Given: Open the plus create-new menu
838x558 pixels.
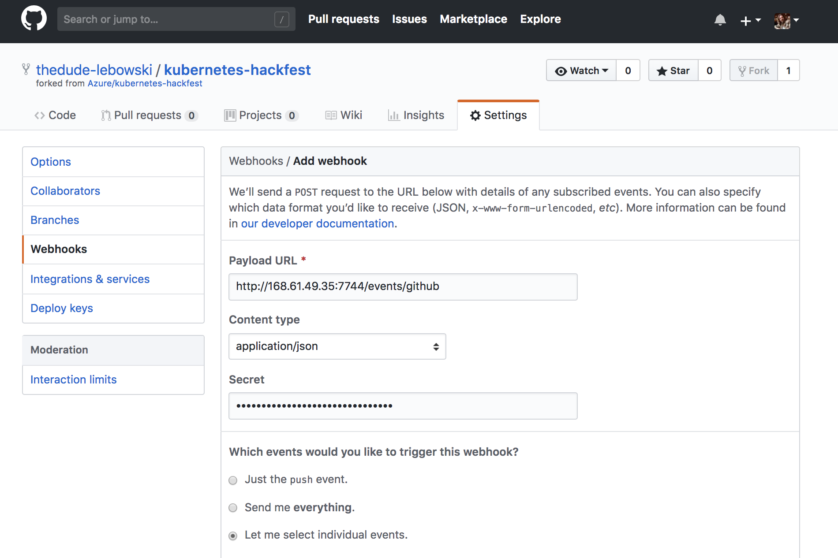Looking at the screenshot, I should (x=750, y=20).
